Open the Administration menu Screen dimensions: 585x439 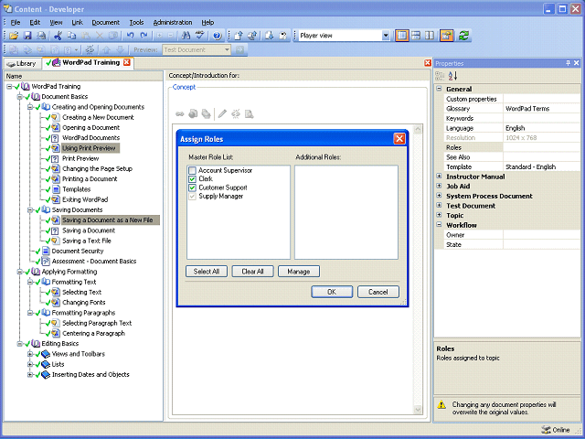click(x=172, y=22)
